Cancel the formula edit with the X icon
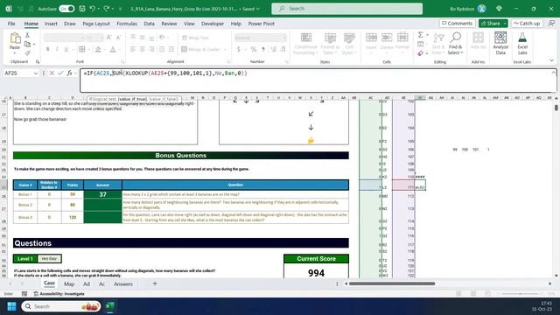Image resolution: width=560 pixels, height=315 pixels. (52, 73)
